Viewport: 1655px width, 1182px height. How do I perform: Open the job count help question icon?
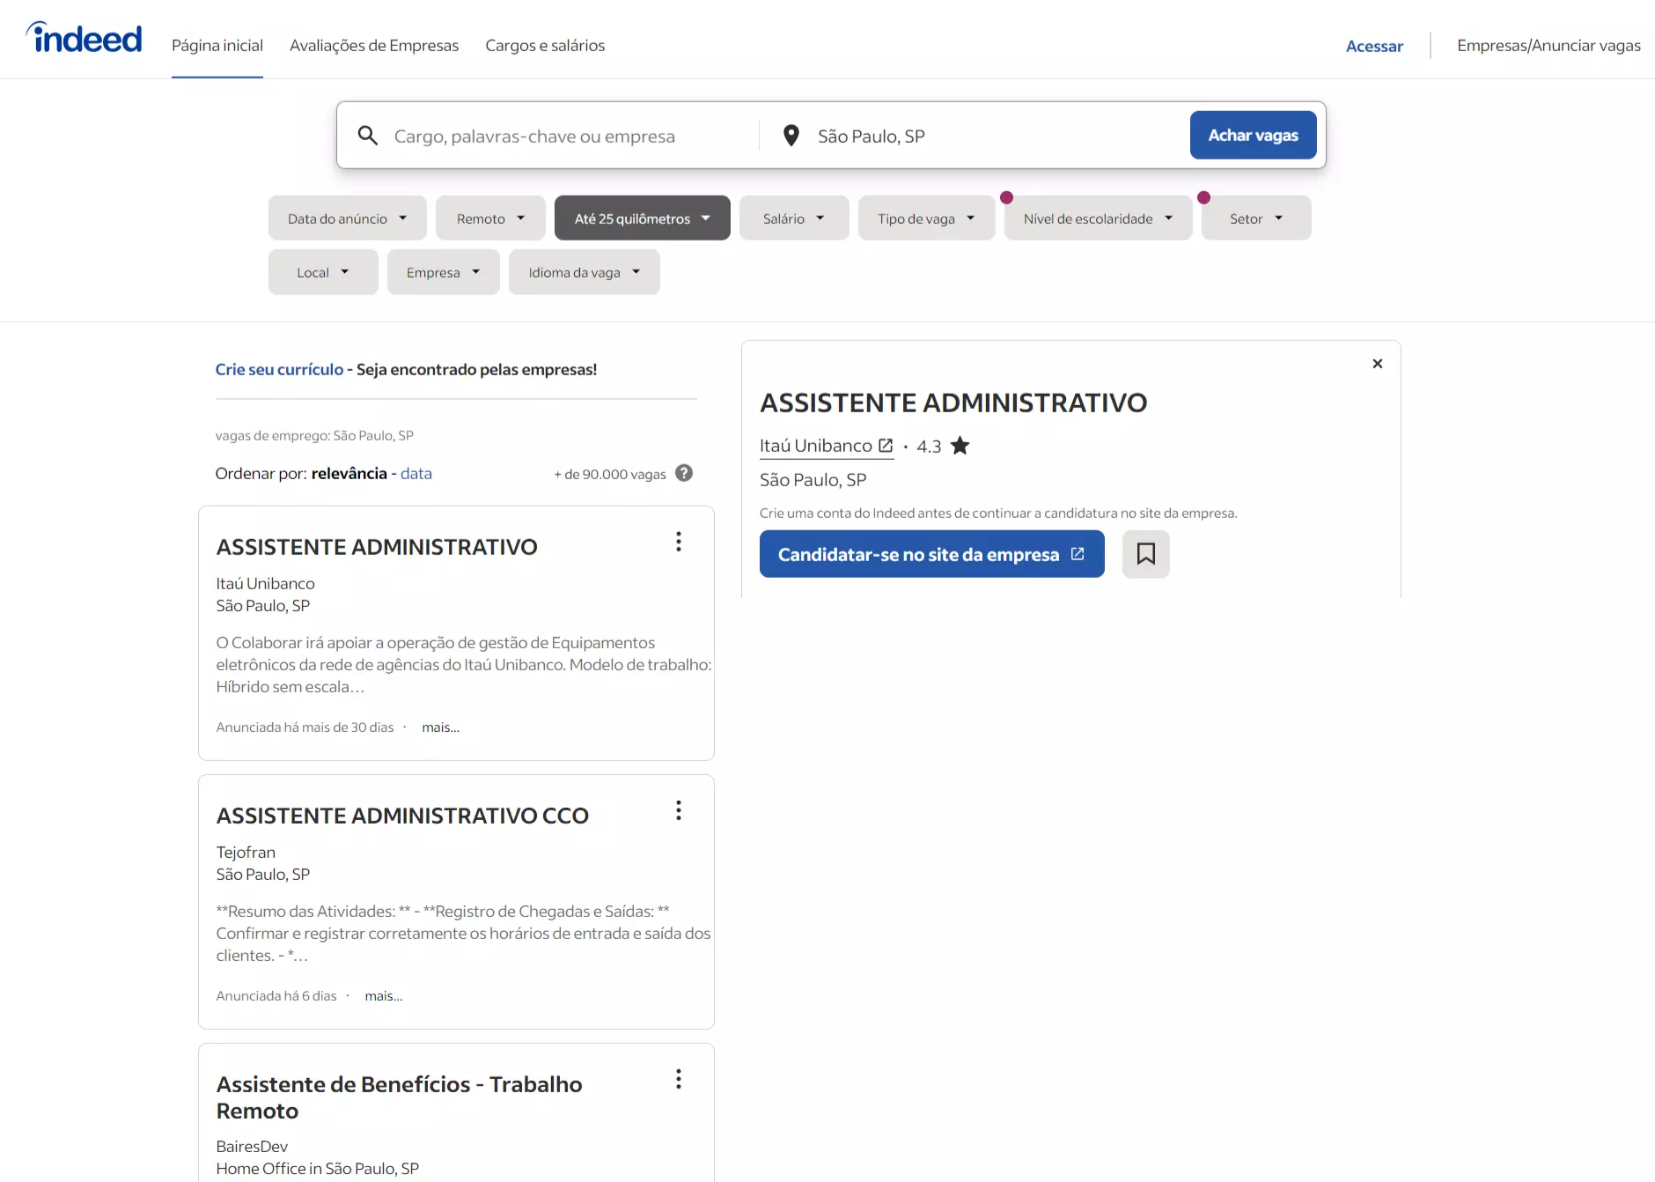[x=684, y=473]
